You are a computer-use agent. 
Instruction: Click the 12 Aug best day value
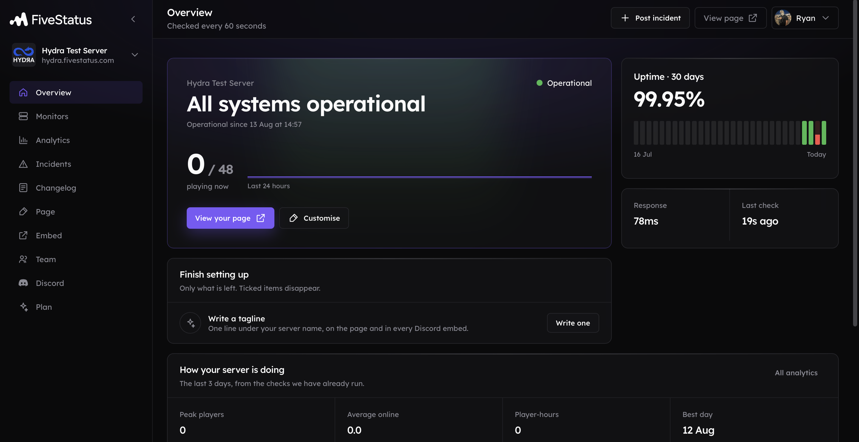pos(698,430)
